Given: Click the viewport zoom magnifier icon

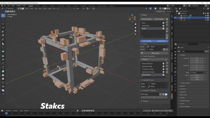Looking at the screenshot, I should (136, 24).
